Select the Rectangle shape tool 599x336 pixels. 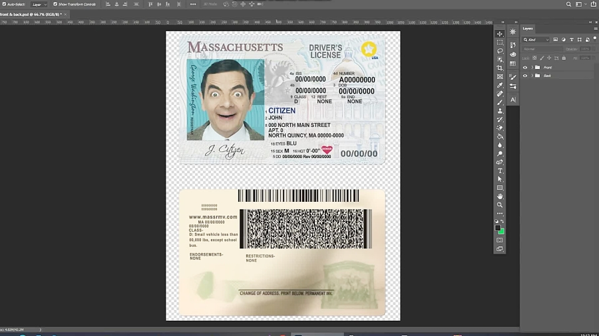pyautogui.click(x=500, y=188)
